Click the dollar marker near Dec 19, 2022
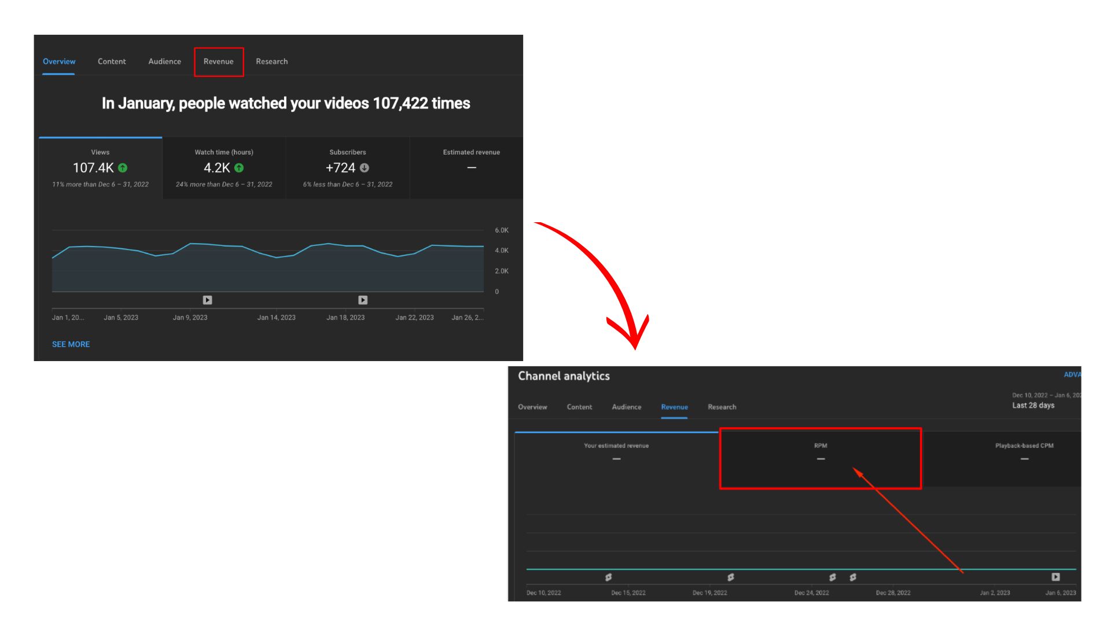 [x=730, y=577]
